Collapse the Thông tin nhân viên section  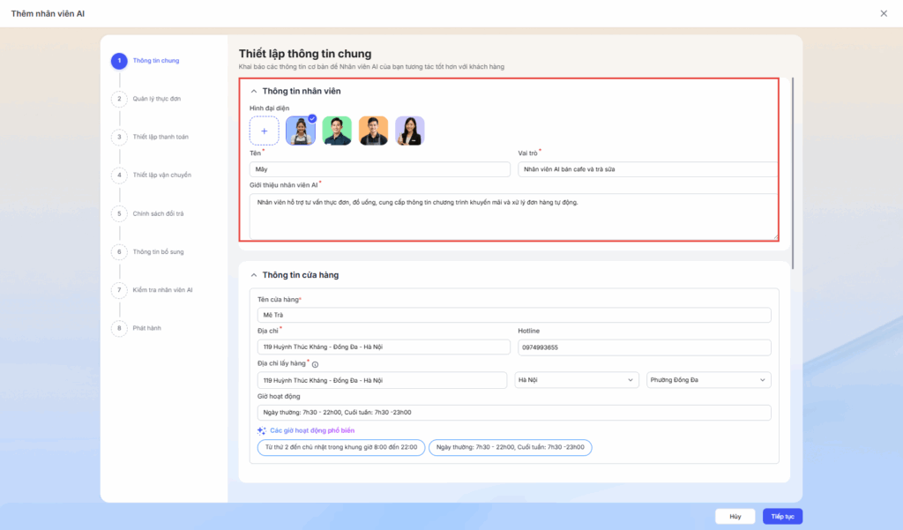pos(254,91)
